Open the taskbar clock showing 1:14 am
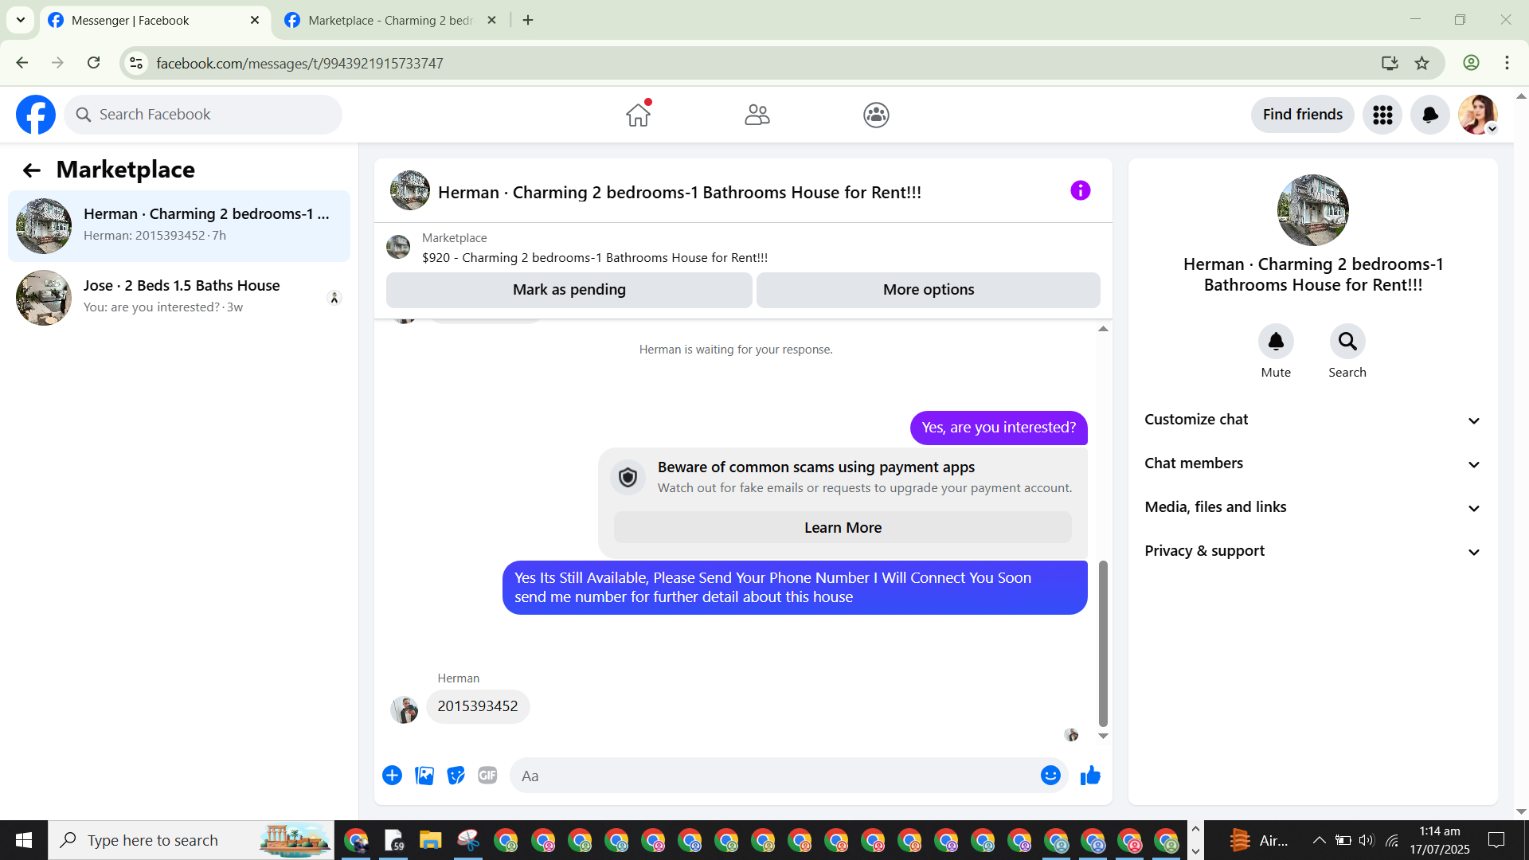The width and height of the screenshot is (1529, 860). (x=1440, y=840)
